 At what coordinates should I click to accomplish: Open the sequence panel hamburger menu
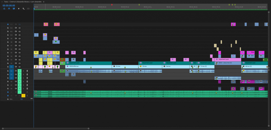tap(44, 2)
